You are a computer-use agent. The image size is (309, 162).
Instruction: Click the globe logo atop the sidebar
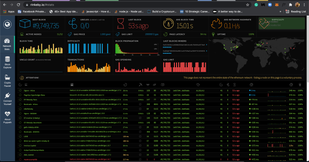click(x=7, y=25)
